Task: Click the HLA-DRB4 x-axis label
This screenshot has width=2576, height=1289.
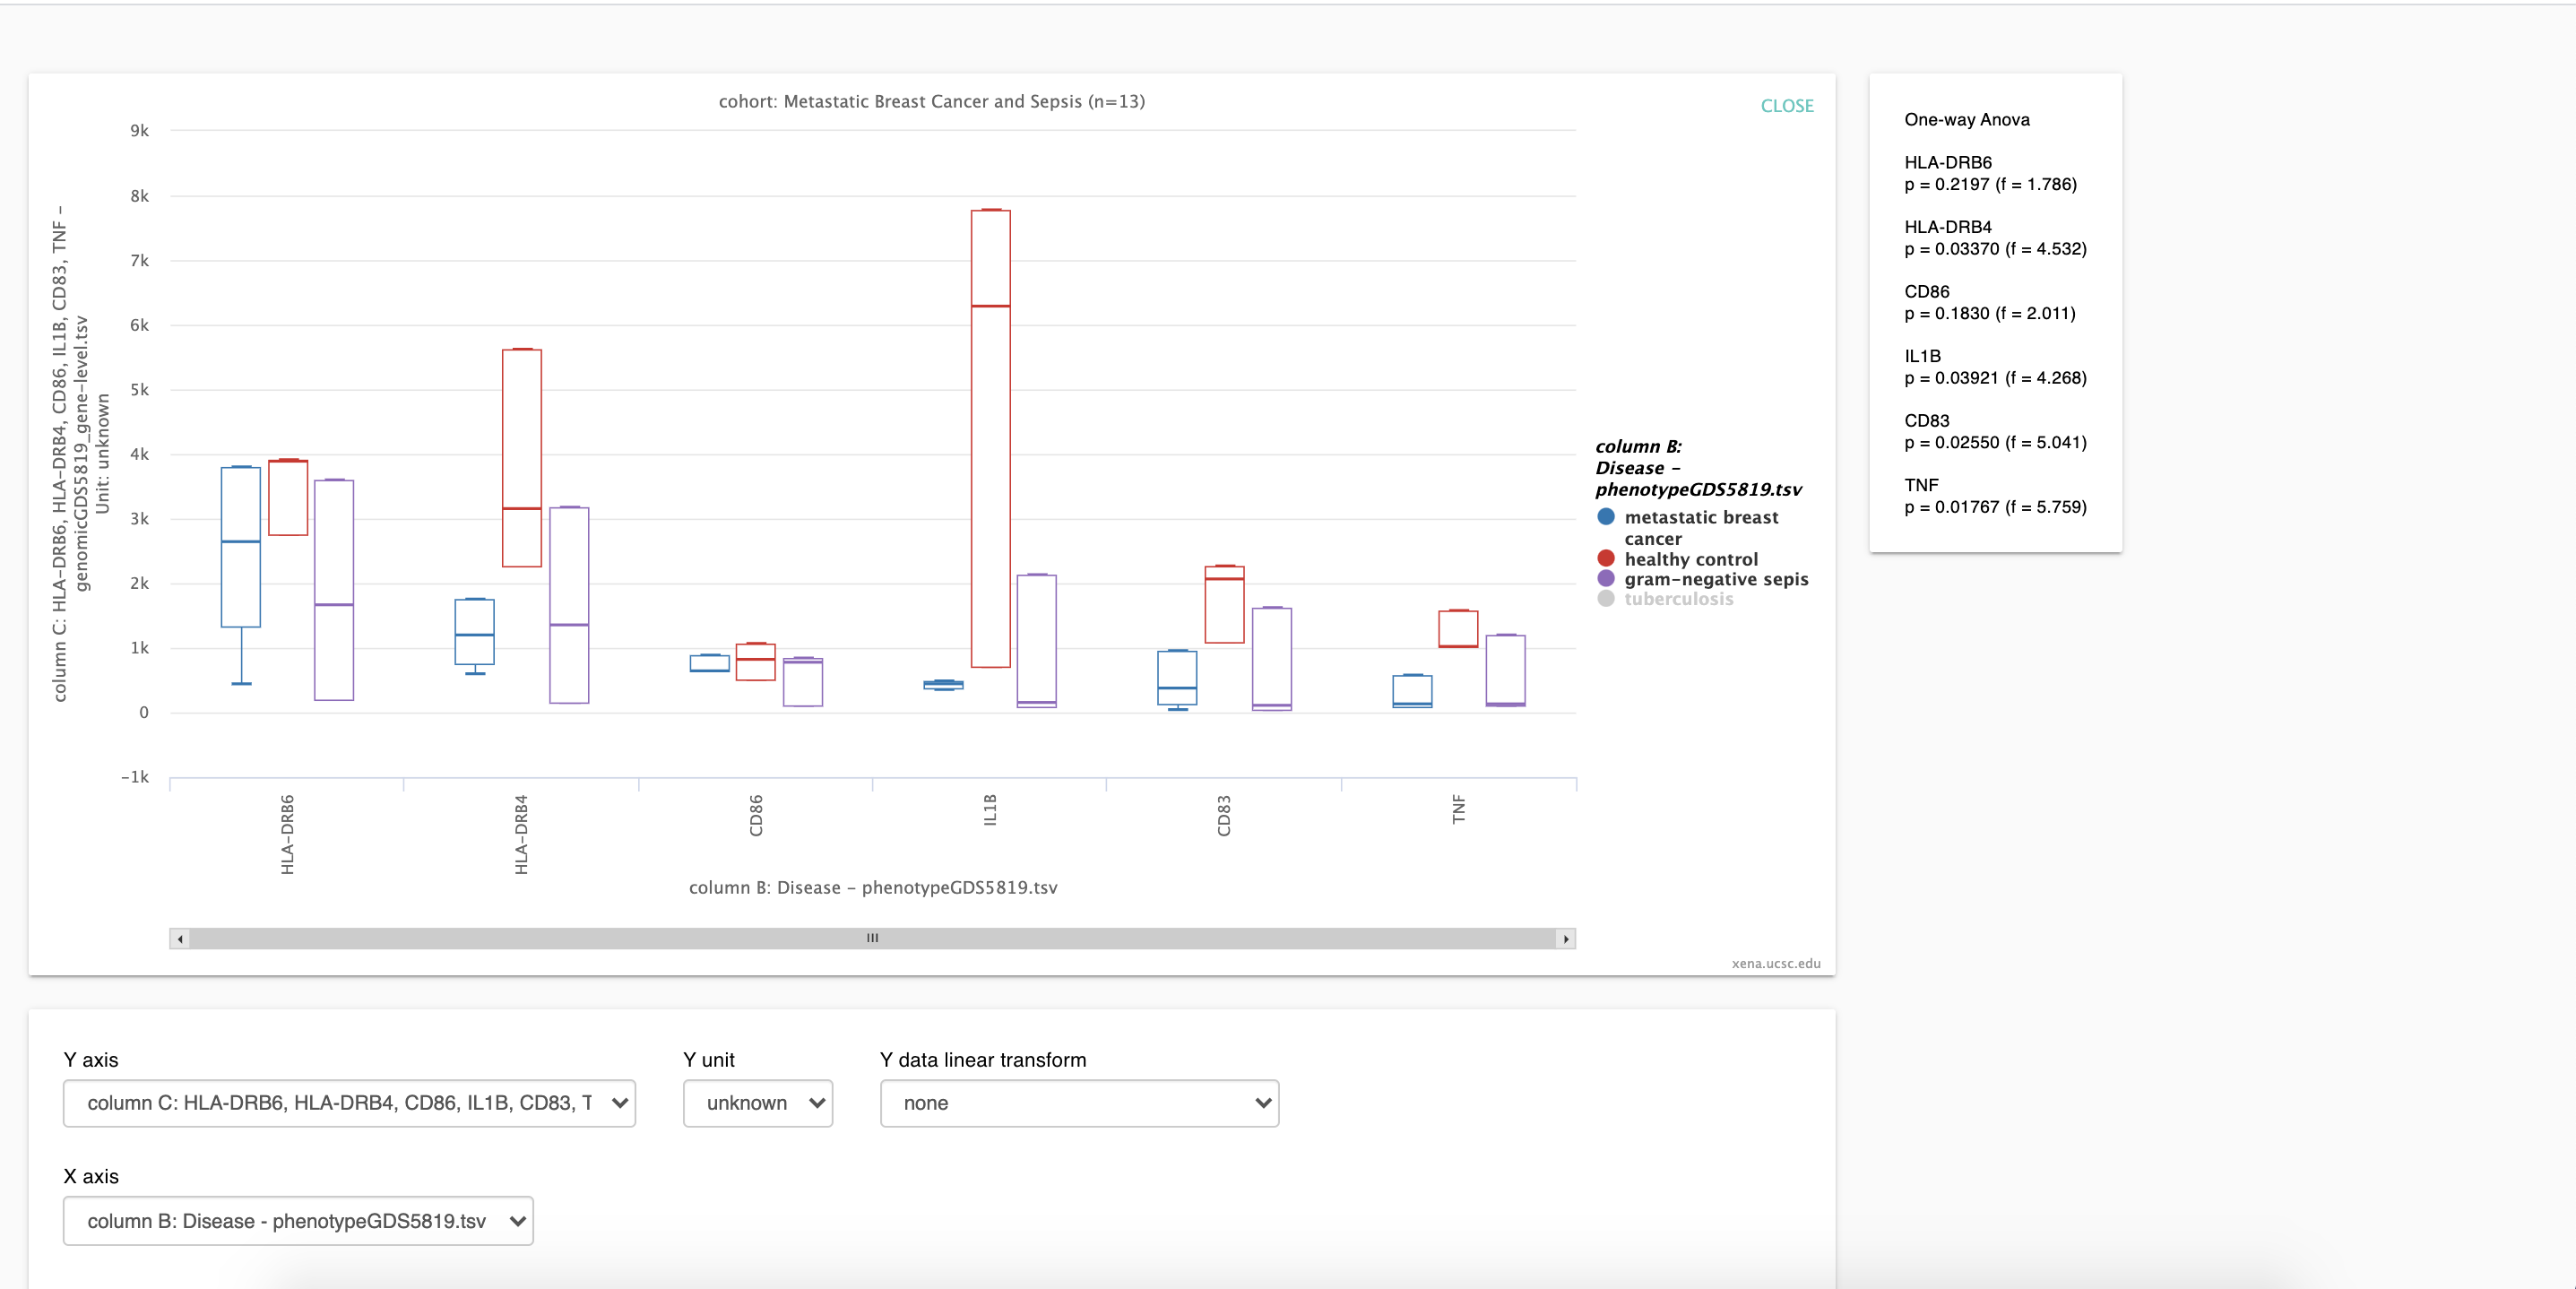Action: [521, 834]
